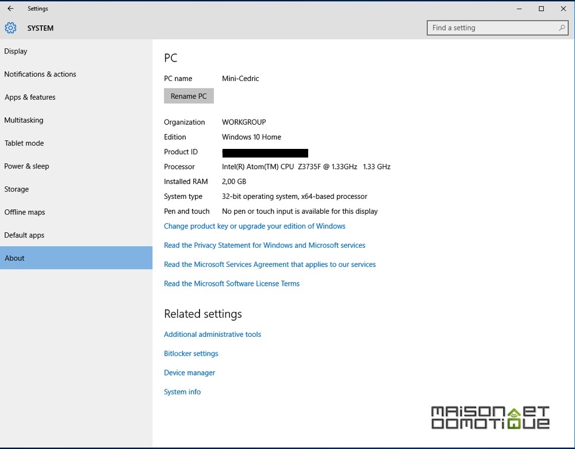Image resolution: width=575 pixels, height=449 pixels.
Task: Click the WORKGROUP organization value
Action: pos(244,122)
